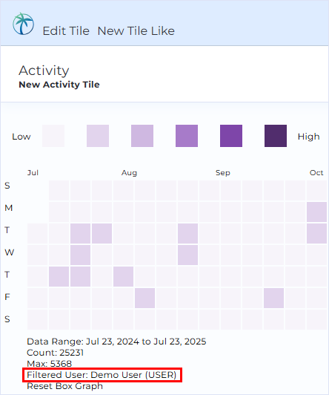
Task: Click Reset Box Graph link
Action: [65, 386]
